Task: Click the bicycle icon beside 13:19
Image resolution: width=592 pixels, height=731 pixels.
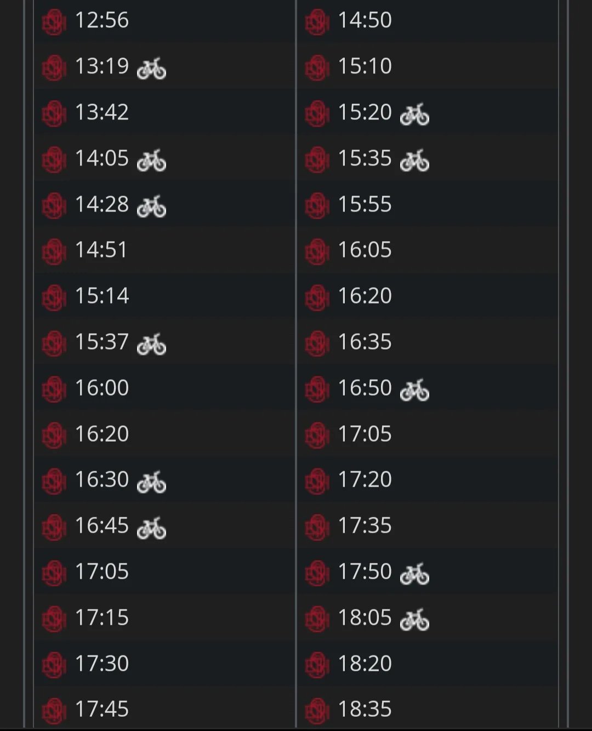Action: 151,68
